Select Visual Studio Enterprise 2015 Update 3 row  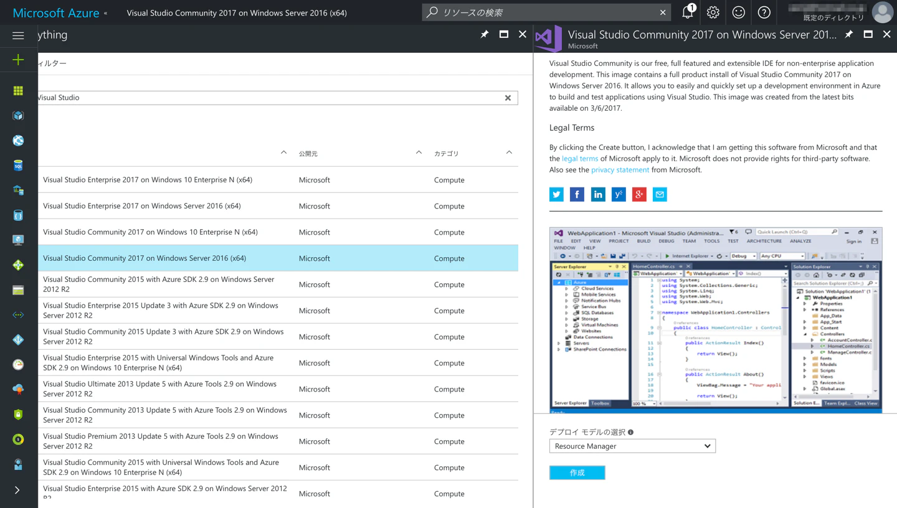click(278, 311)
